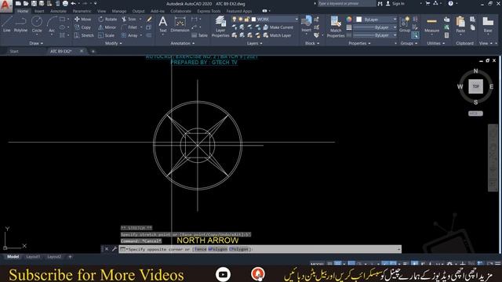This screenshot has width=502, height=282.
Task: Select the Polyline tool
Action: pyautogui.click(x=20, y=24)
